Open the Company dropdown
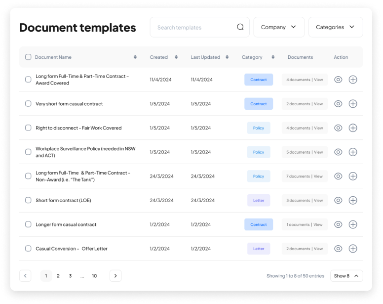Viewport: 383px width, 304px height. tap(279, 27)
